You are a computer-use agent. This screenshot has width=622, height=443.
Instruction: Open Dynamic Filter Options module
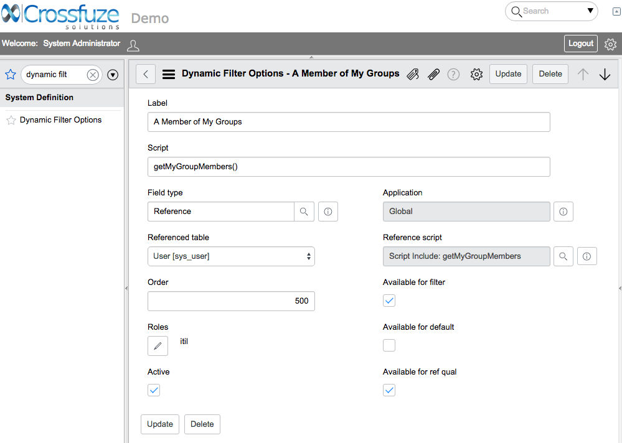tap(60, 120)
